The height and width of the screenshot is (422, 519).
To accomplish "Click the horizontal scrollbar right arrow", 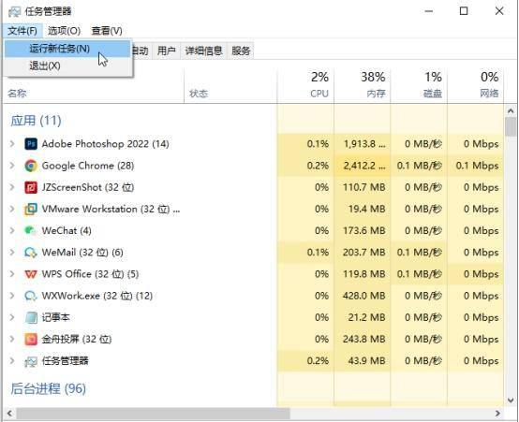I will click(x=497, y=414).
